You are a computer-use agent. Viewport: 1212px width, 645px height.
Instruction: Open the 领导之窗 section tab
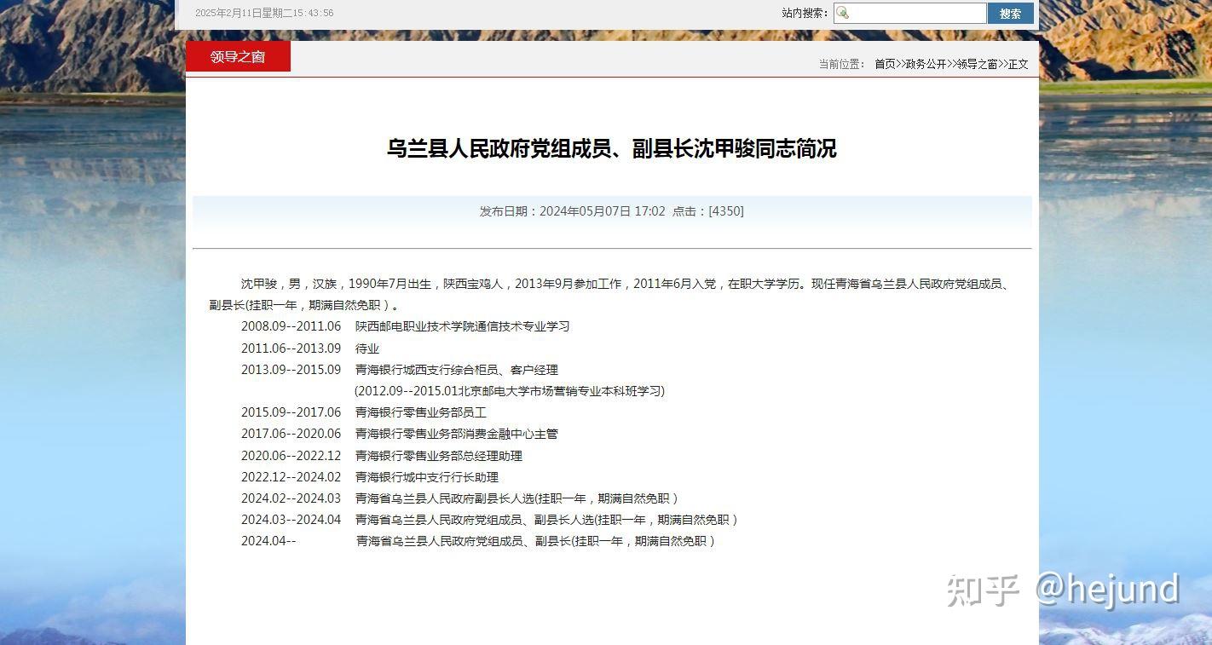point(238,56)
